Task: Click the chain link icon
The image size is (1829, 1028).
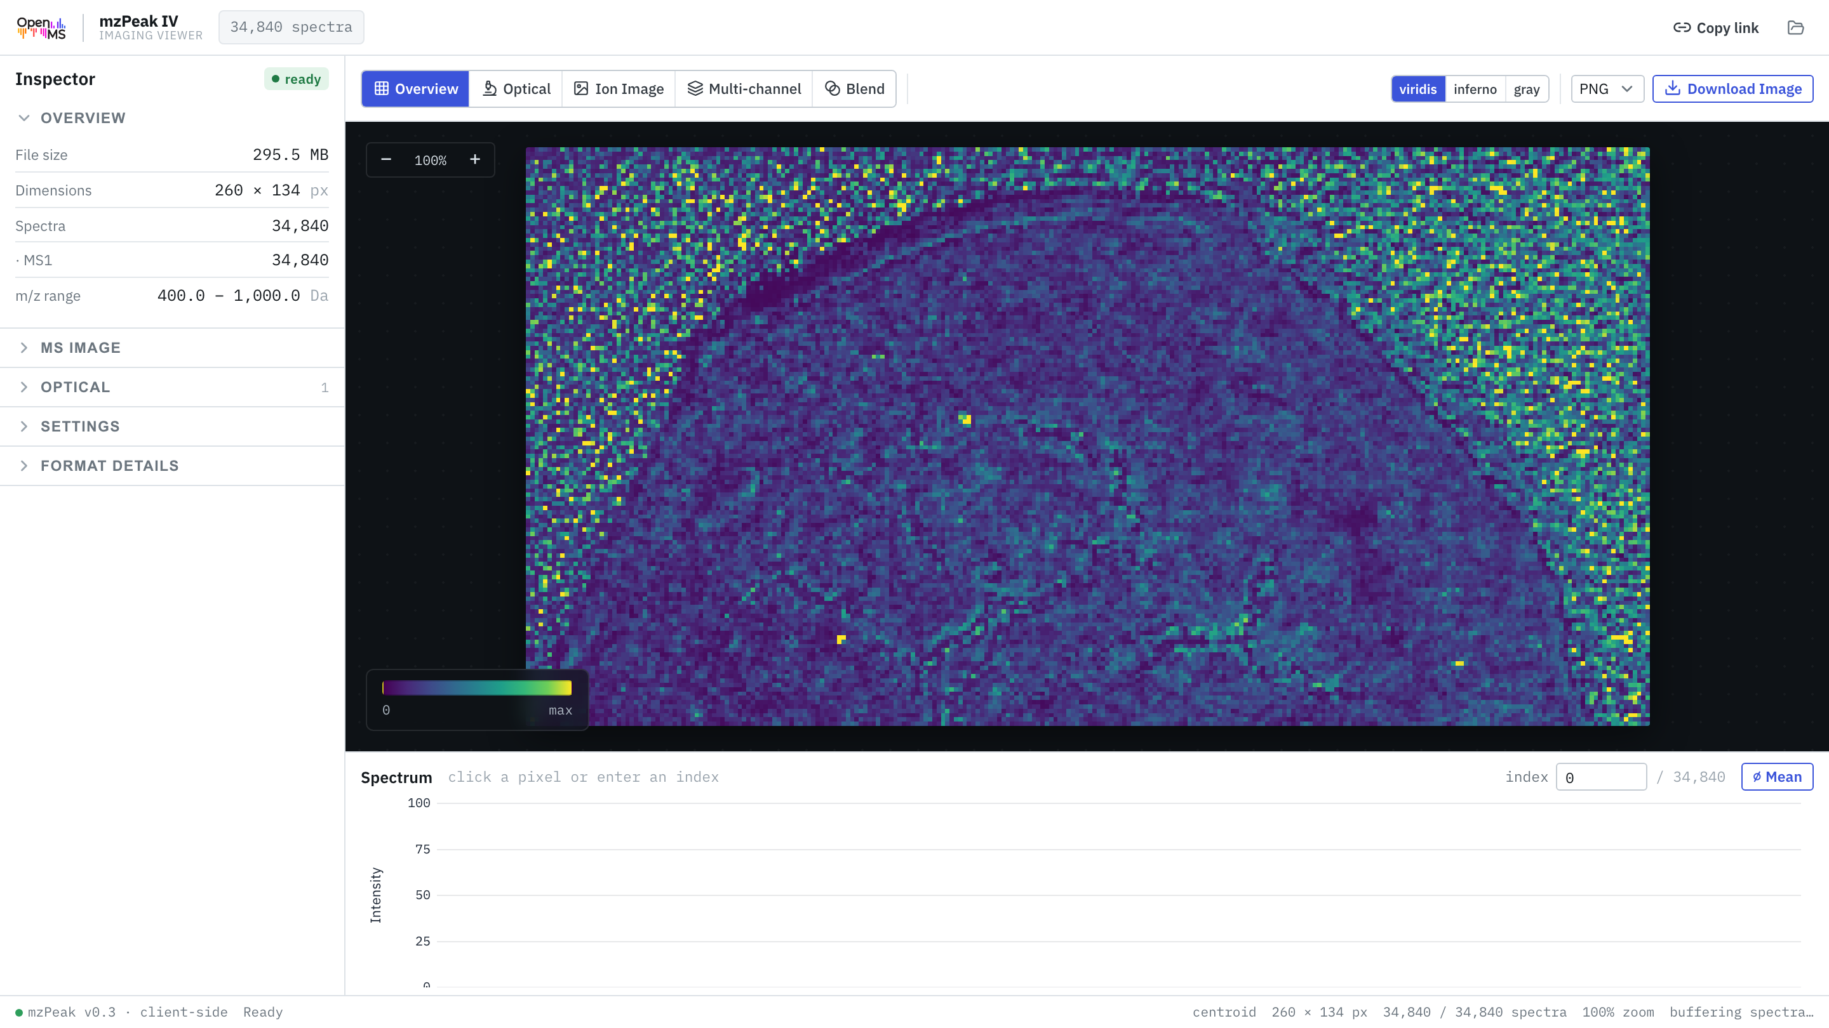Action: [1681, 28]
